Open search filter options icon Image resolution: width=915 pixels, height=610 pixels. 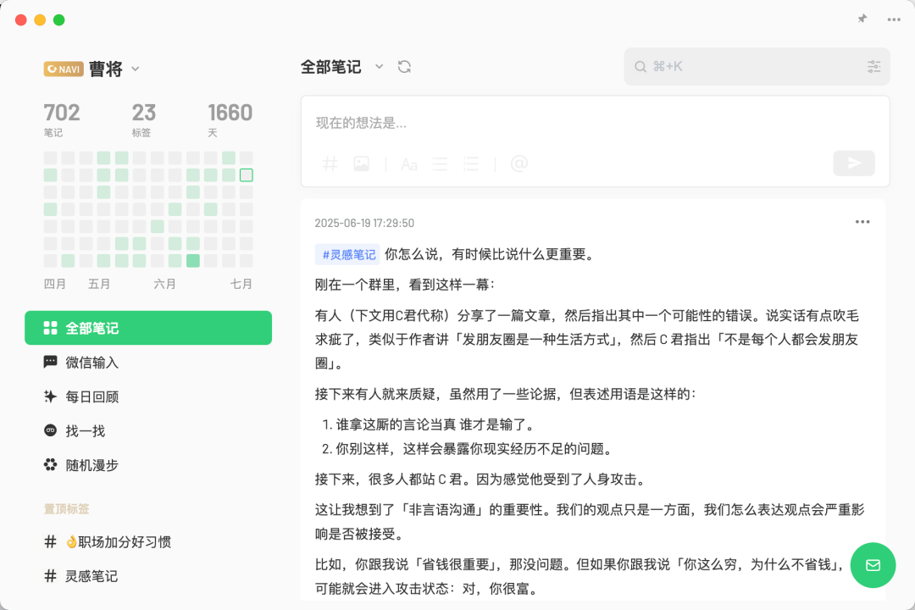pos(873,66)
